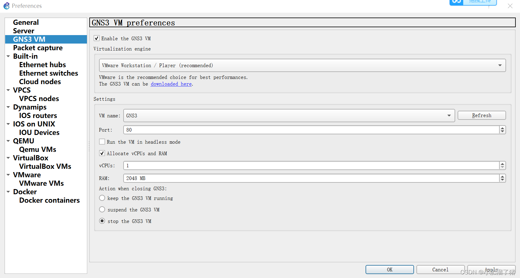520x278 pixels.
Task: Open Ethernet switches settings
Action: 48,73
